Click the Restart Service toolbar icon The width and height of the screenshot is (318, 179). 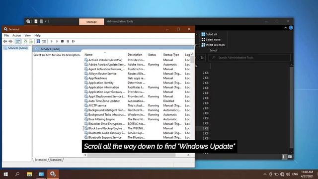74,41
